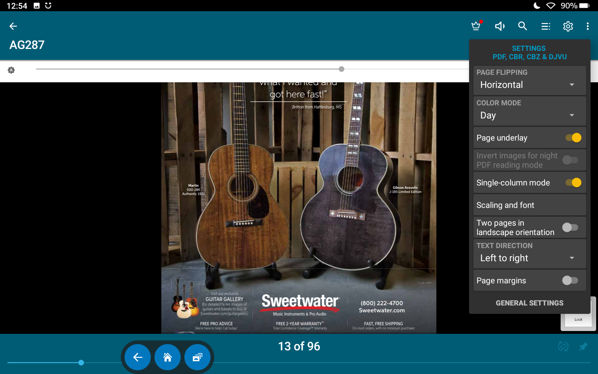Open GENERAL SETTINGS

529,303
